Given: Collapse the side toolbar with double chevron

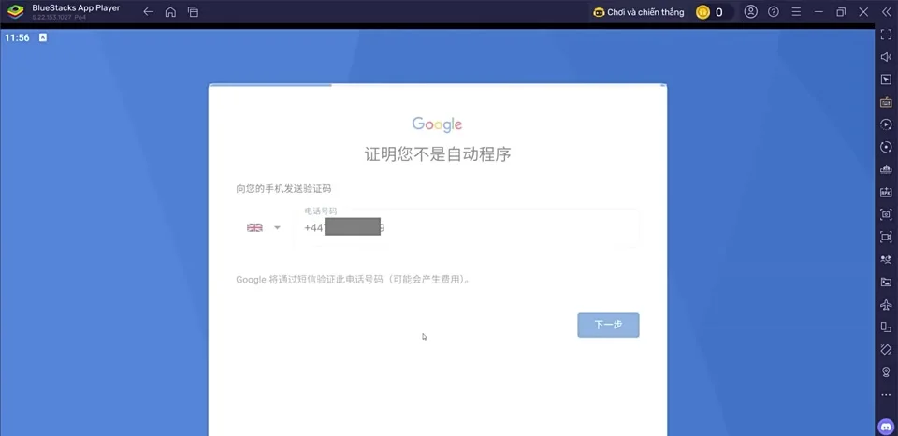Looking at the screenshot, I should (886, 12).
